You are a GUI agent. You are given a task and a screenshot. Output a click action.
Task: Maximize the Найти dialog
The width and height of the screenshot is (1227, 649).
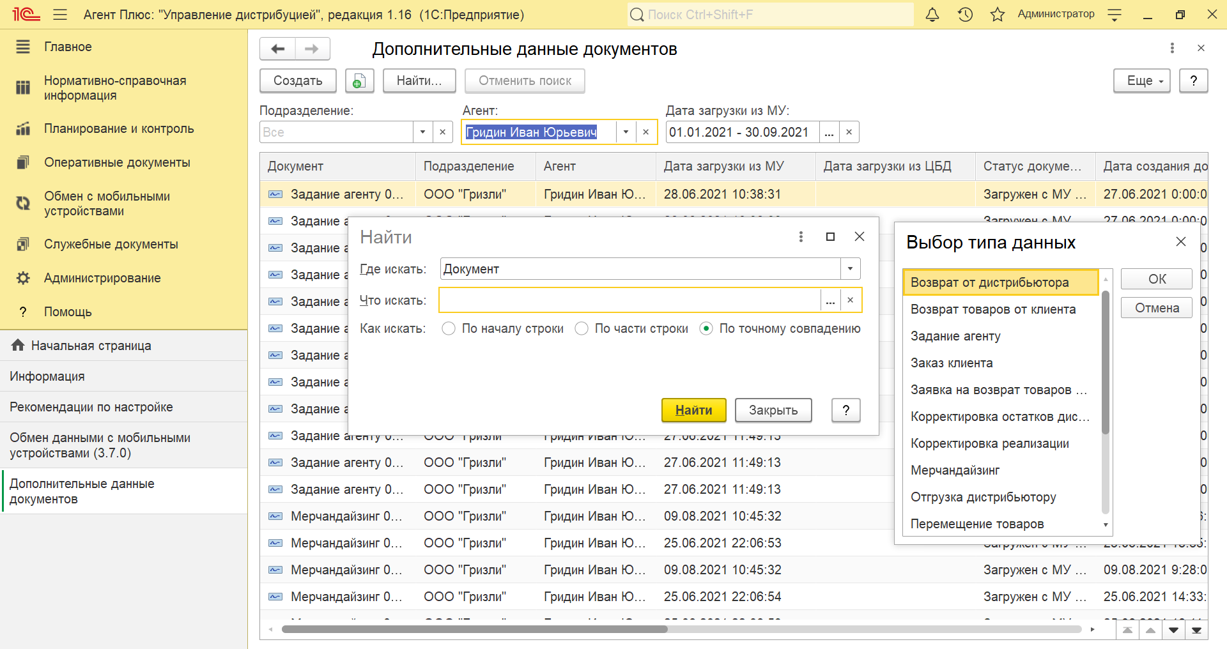(x=830, y=237)
